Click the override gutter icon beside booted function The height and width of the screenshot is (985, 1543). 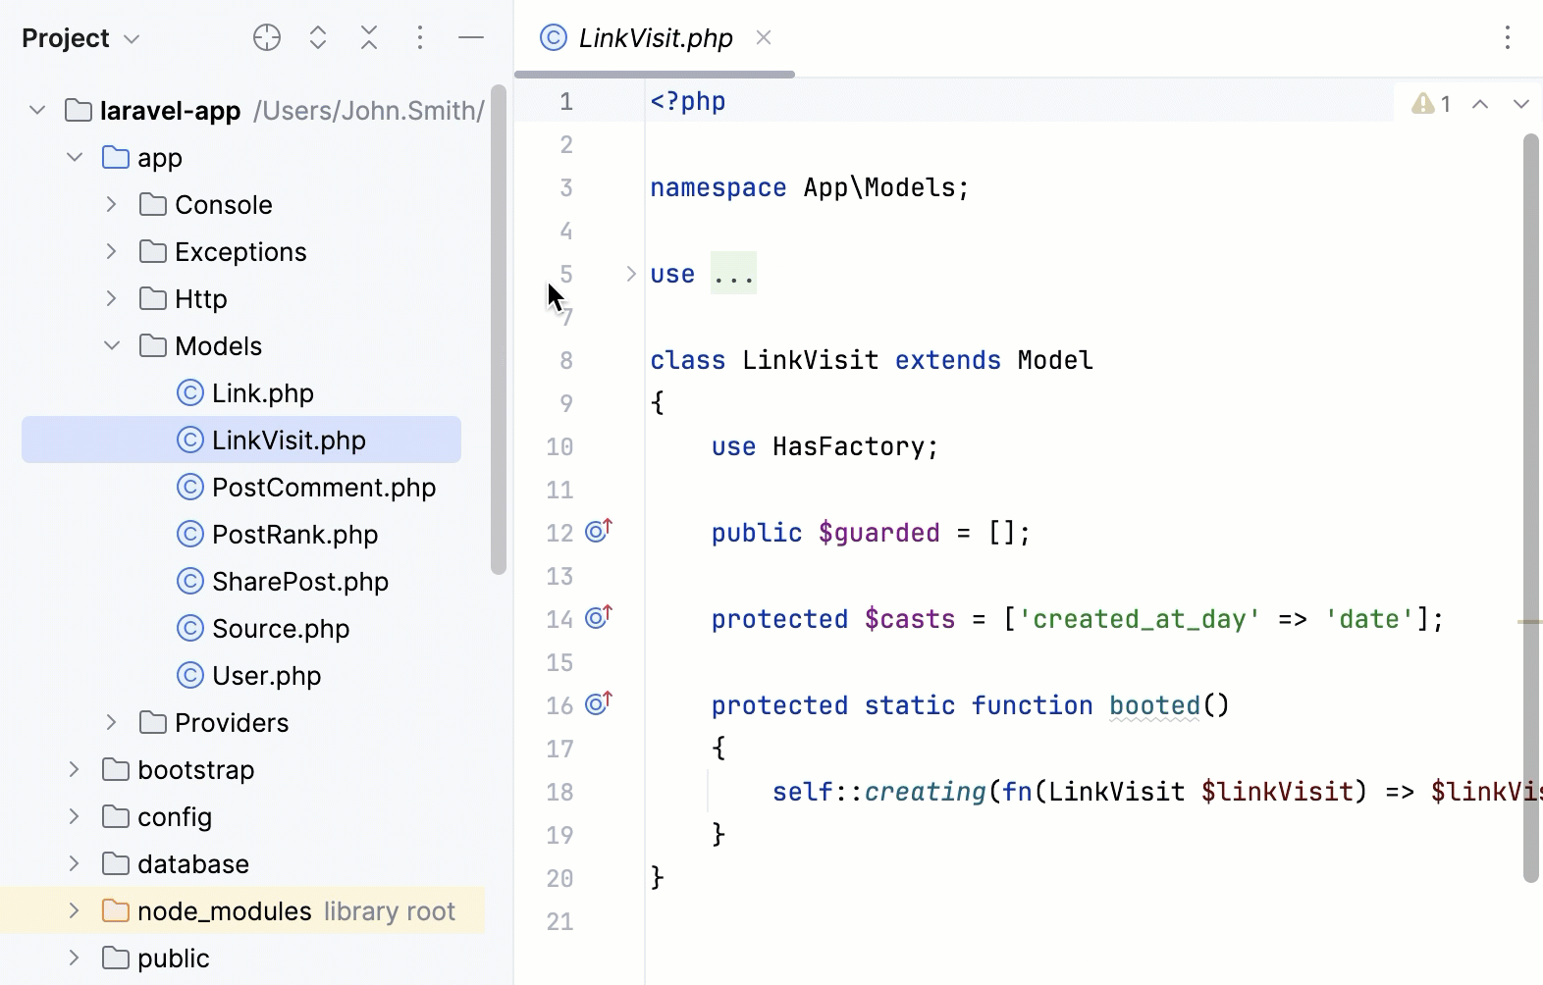point(598,704)
